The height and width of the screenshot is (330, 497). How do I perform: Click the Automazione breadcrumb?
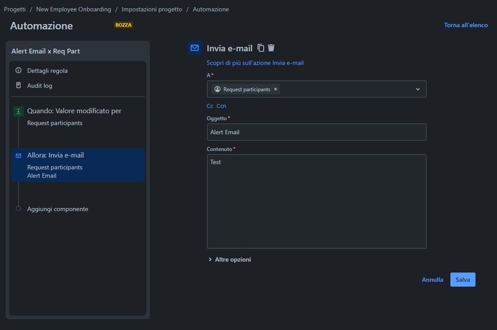coord(211,9)
